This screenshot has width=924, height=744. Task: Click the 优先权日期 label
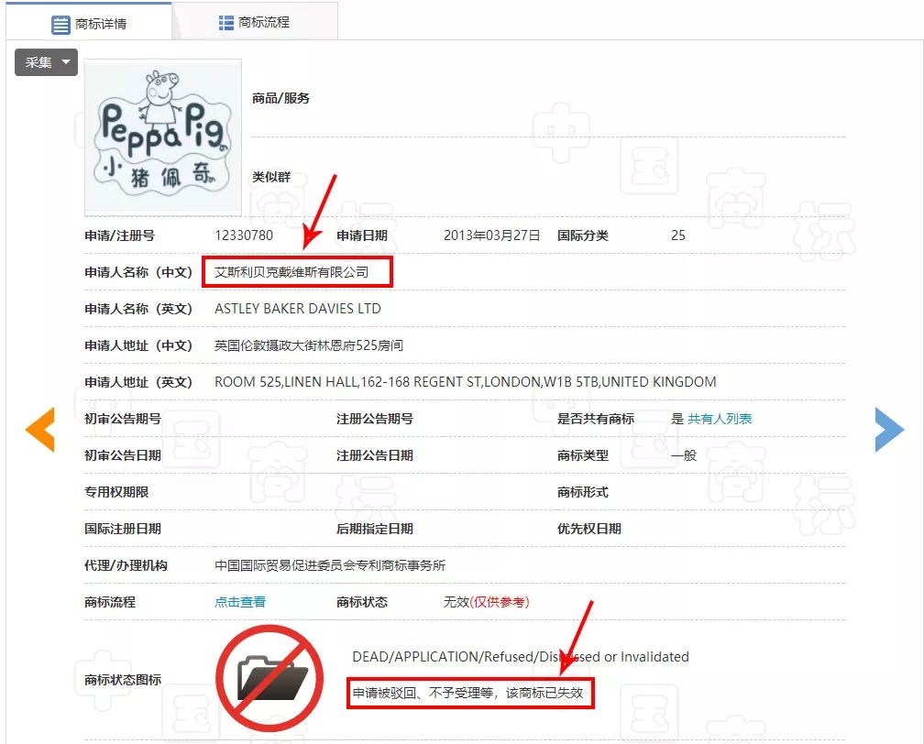(x=589, y=529)
